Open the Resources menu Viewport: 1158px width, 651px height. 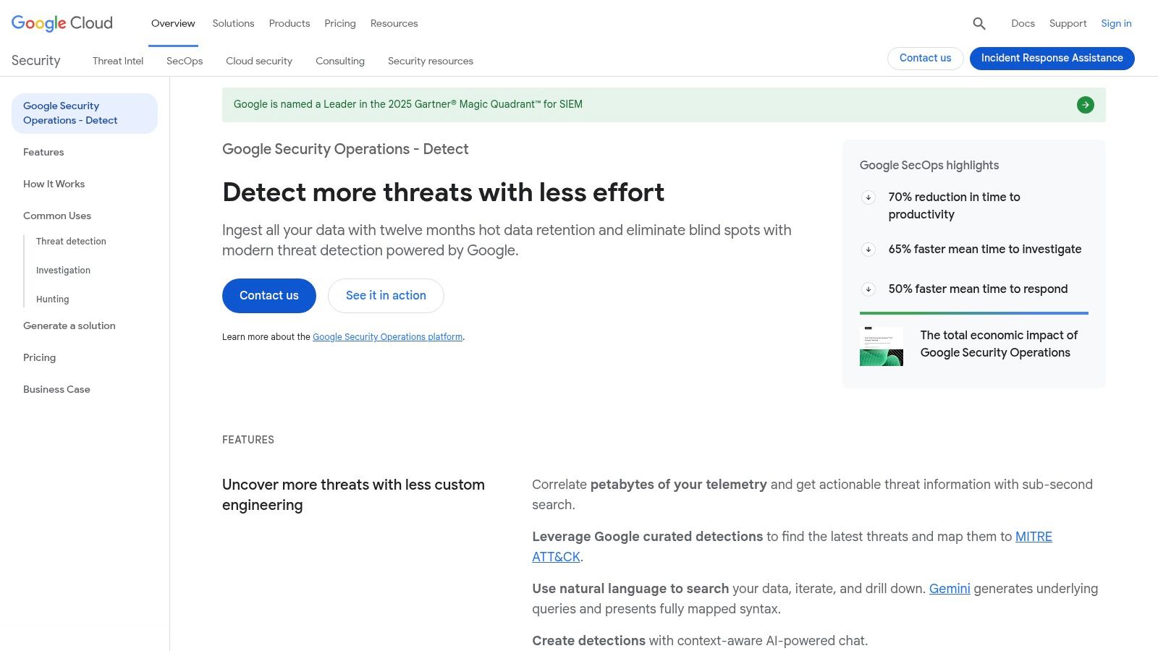pyautogui.click(x=394, y=23)
